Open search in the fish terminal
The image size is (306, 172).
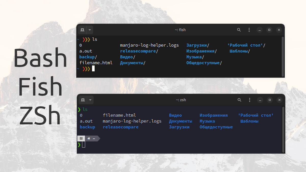239,30
